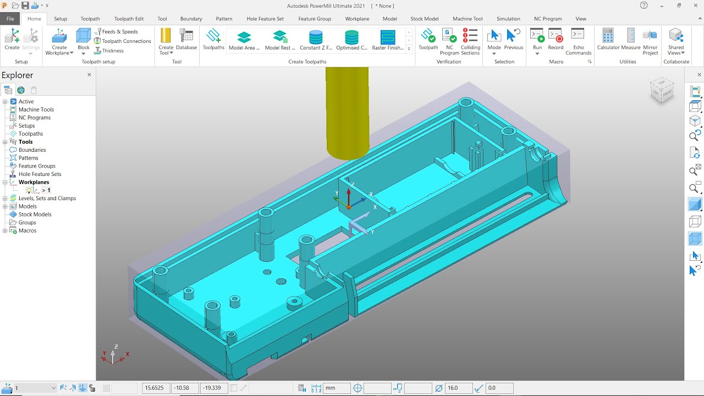This screenshot has width=704, height=396.
Task: Expand the Active tree node
Action: pos(5,102)
